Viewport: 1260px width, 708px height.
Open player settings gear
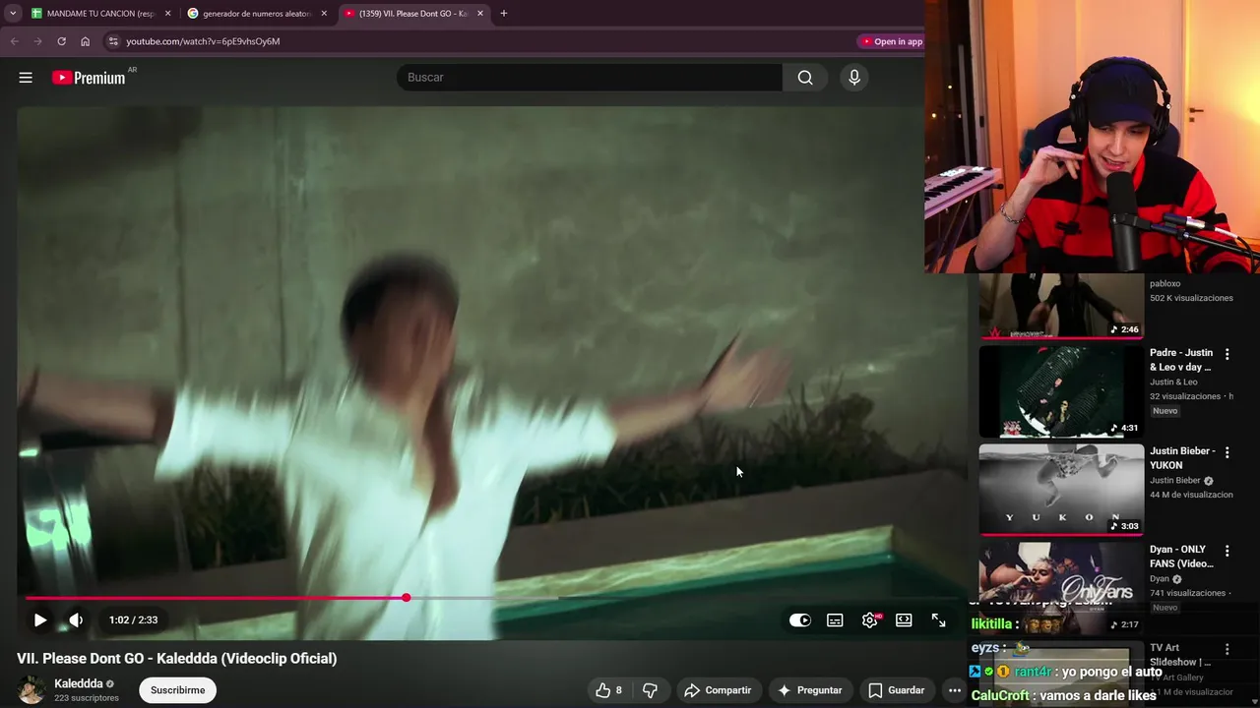[x=870, y=620]
